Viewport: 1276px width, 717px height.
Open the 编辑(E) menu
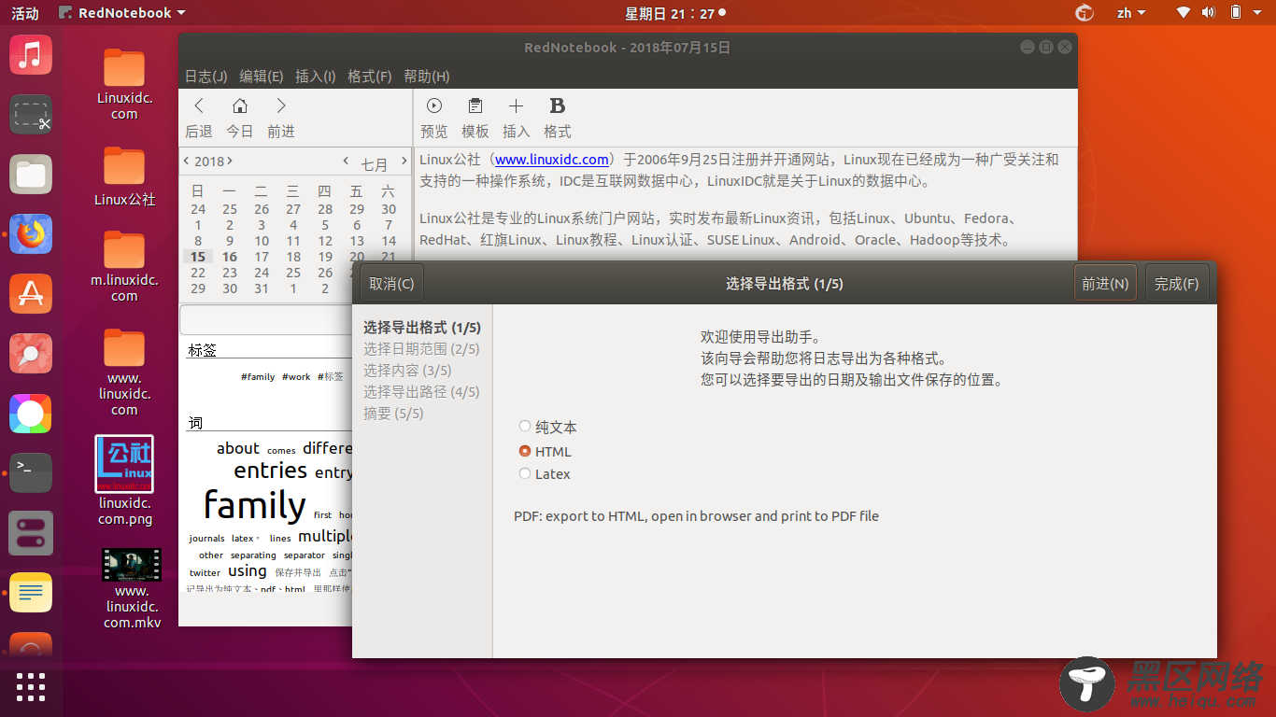[x=262, y=77]
